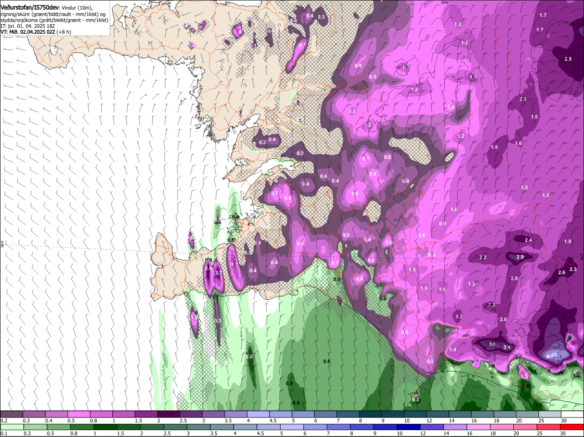The width and height of the screenshot is (584, 437).
Task: Click the snow legend swatch starting at 0.2
Action: tap(11, 414)
